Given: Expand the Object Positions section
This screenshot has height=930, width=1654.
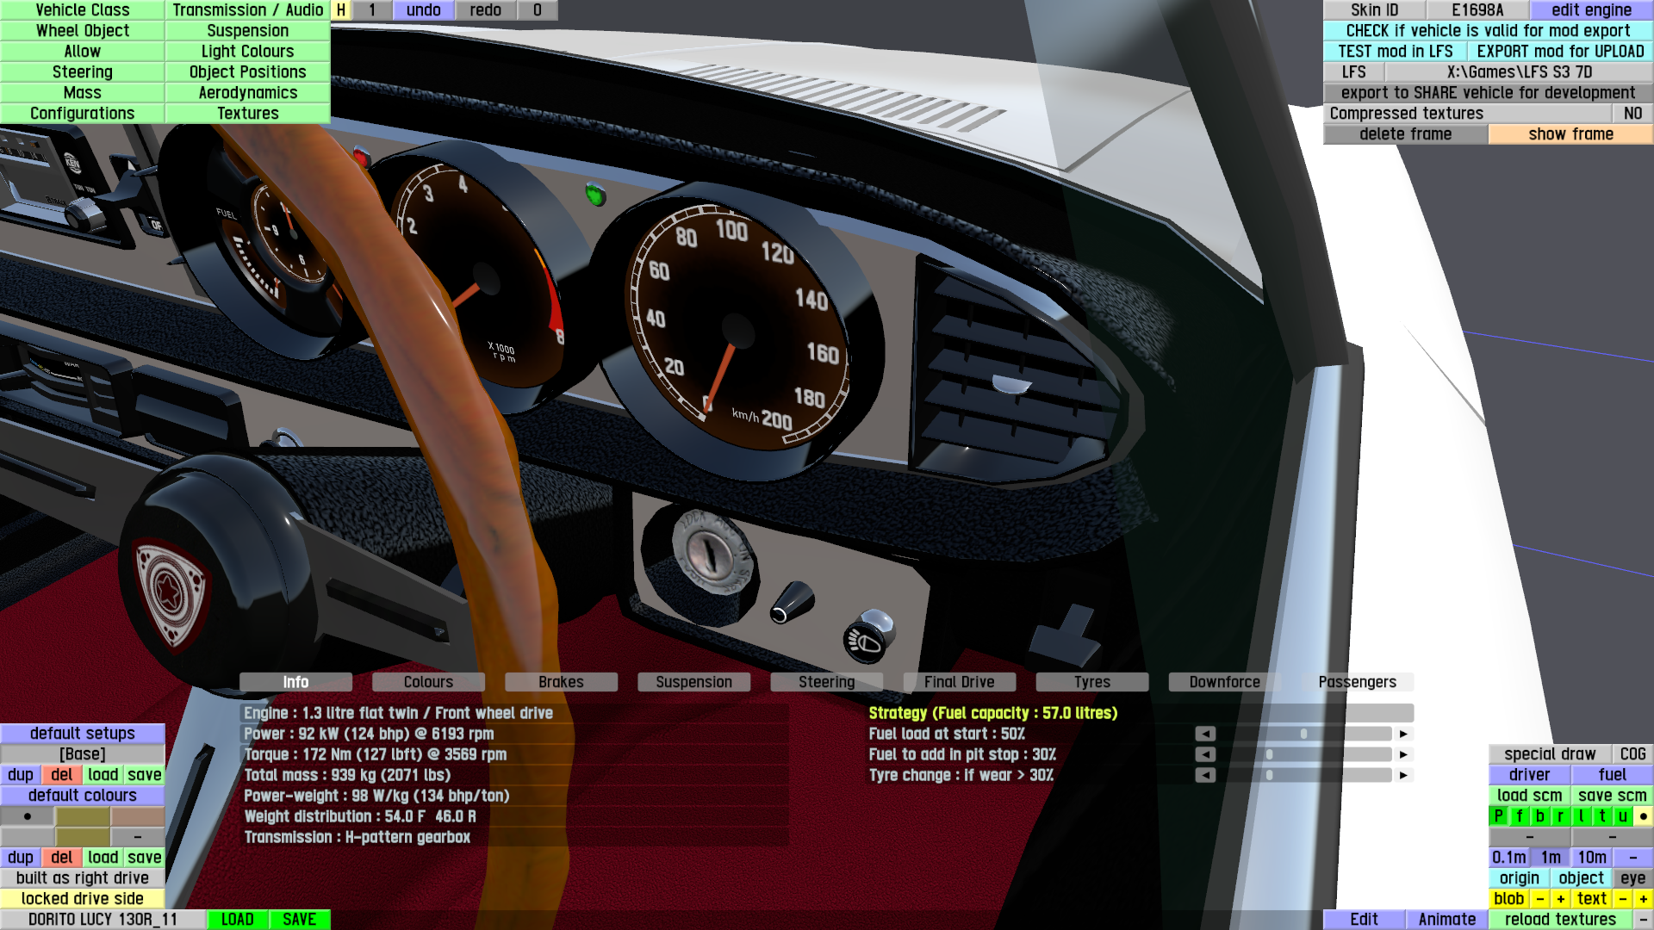Looking at the screenshot, I should point(248,72).
